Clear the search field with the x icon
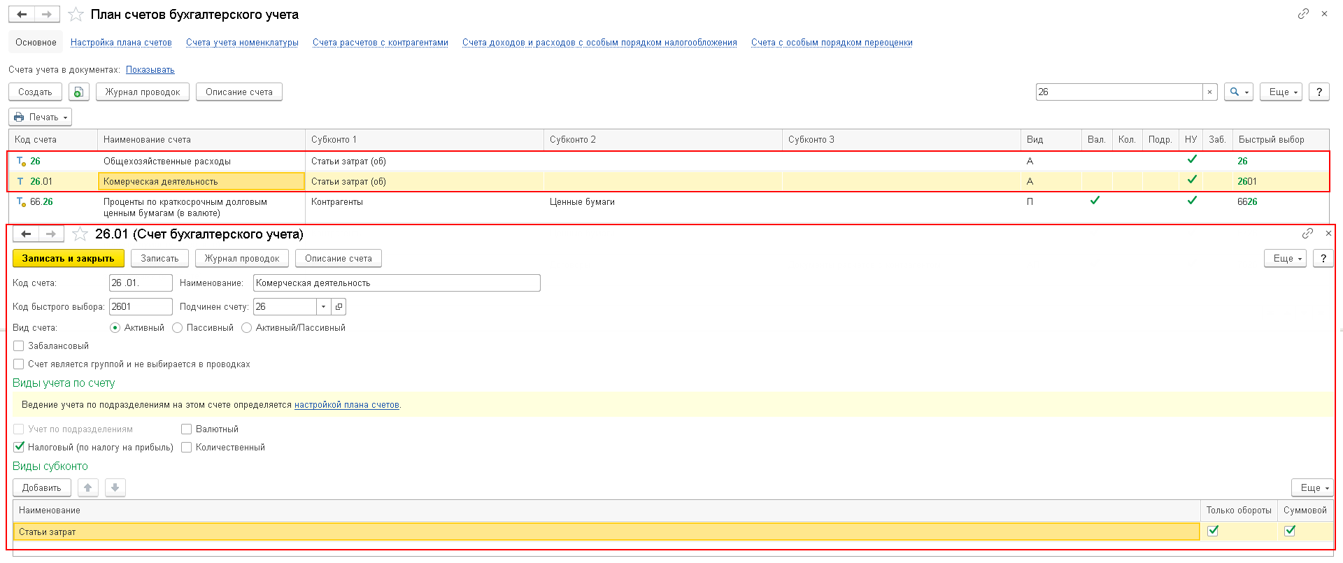The image size is (1343, 563). [x=1209, y=92]
